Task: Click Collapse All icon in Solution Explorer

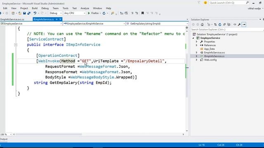Action: pos(224,25)
